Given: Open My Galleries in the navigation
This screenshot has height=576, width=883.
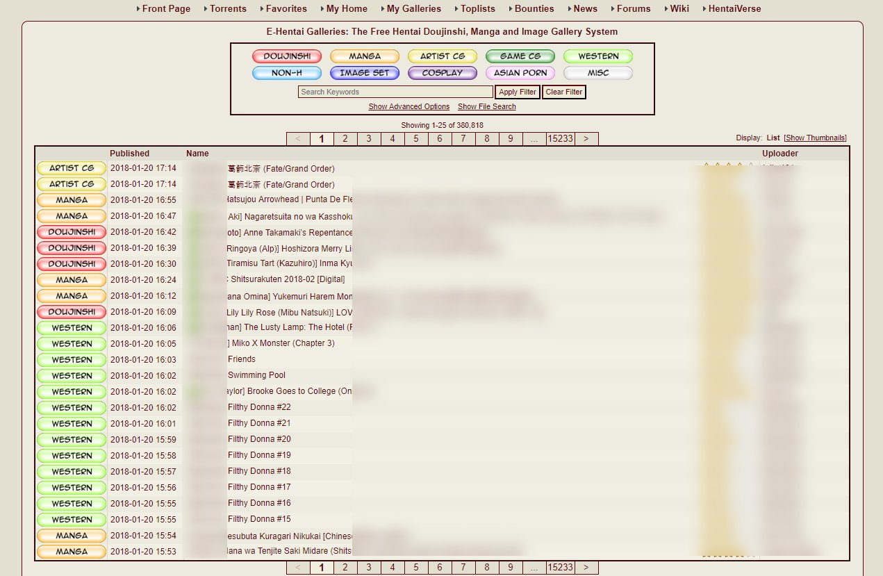Looking at the screenshot, I should pyautogui.click(x=414, y=9).
